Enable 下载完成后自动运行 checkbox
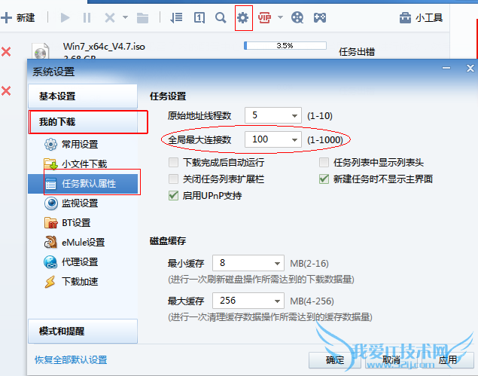 click(173, 162)
